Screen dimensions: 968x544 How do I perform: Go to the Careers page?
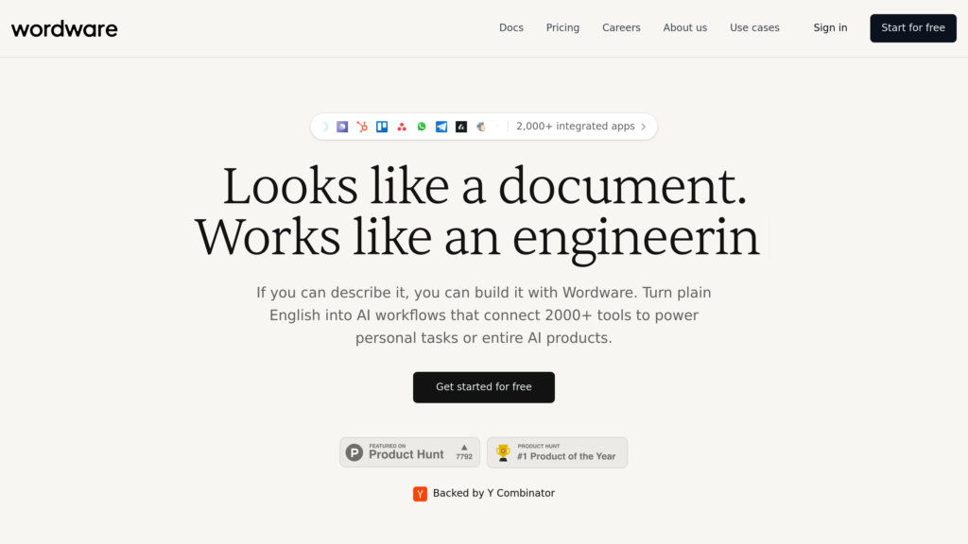(621, 27)
